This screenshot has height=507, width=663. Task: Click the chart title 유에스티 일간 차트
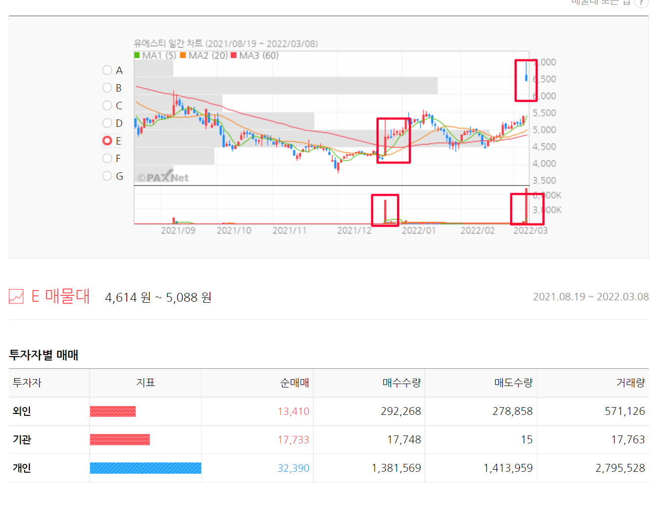pyautogui.click(x=168, y=44)
